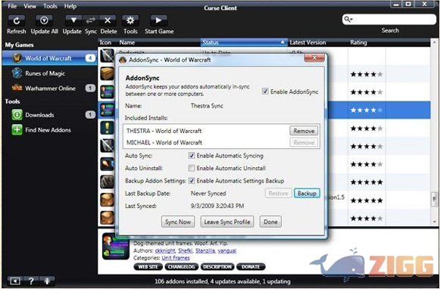Click the bug report icon in status bar
Image resolution: width=440 pixels, height=289 pixels.
47,281
